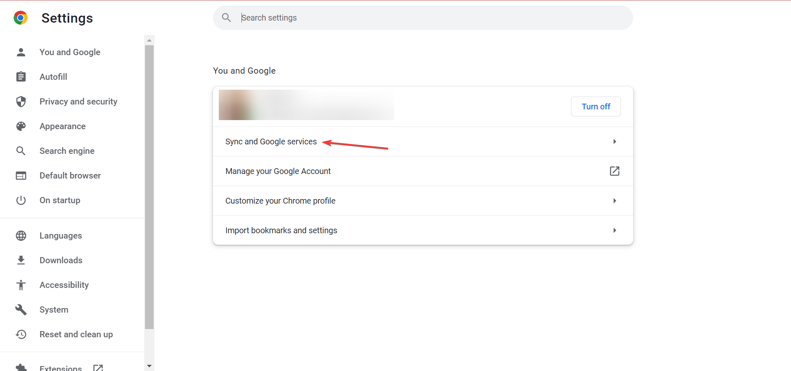Image resolution: width=791 pixels, height=371 pixels.
Task: Open Customize your Chrome profile row
Action: coord(423,201)
